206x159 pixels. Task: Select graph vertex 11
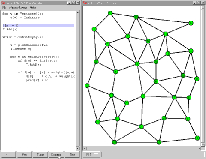tap(117, 119)
